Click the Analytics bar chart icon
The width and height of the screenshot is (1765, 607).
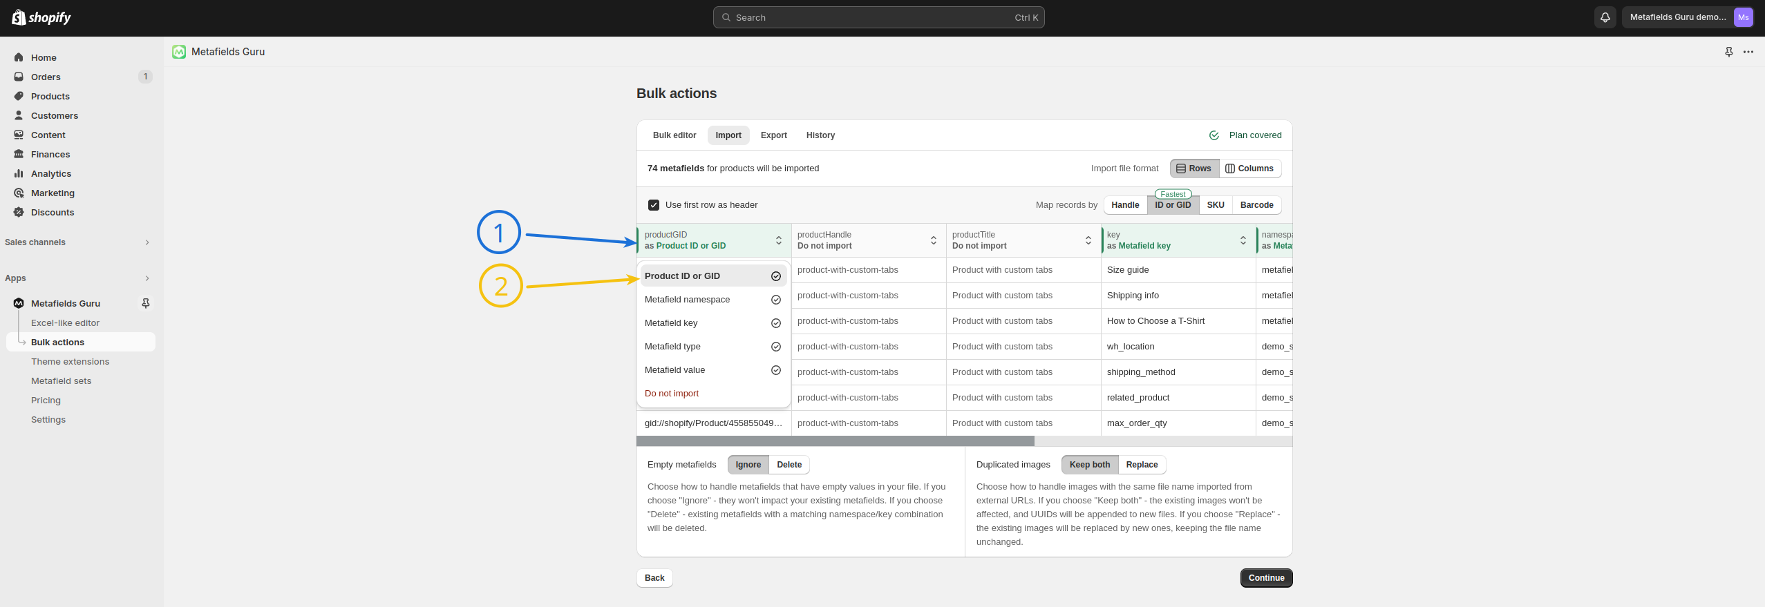pos(19,173)
